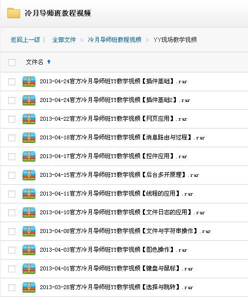Click the rar icon for 【插件基础2】 file
248x297 pixels.
(x=29, y=100)
